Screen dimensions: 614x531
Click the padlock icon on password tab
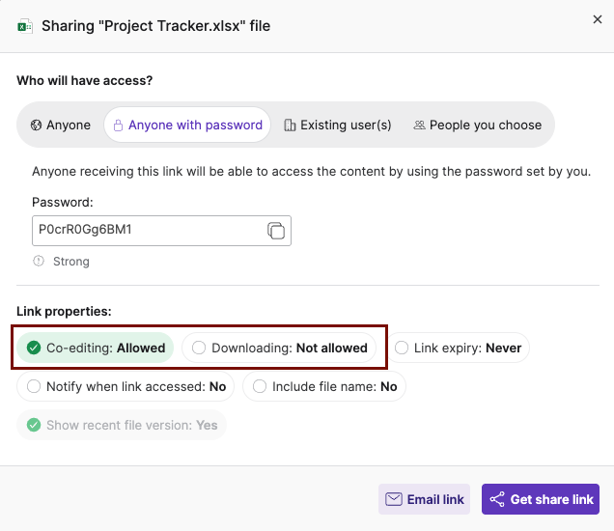point(119,126)
